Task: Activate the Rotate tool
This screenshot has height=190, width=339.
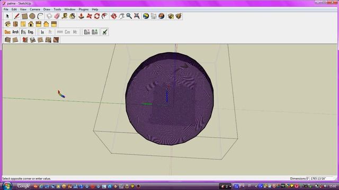Action: pos(97,16)
